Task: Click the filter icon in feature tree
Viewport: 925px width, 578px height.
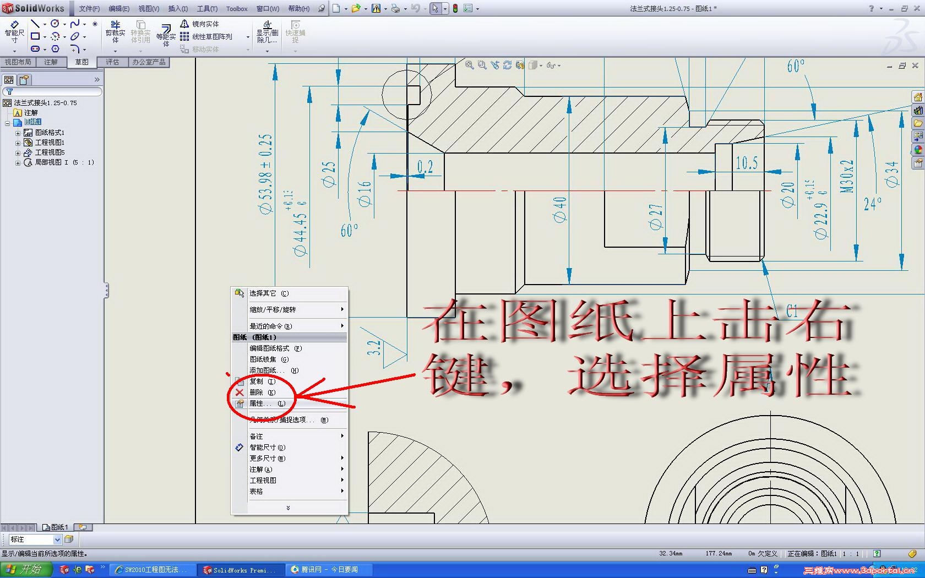Action: pyautogui.click(x=9, y=91)
